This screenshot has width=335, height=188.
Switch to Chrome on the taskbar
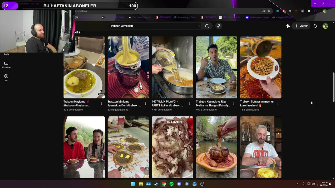164,184
